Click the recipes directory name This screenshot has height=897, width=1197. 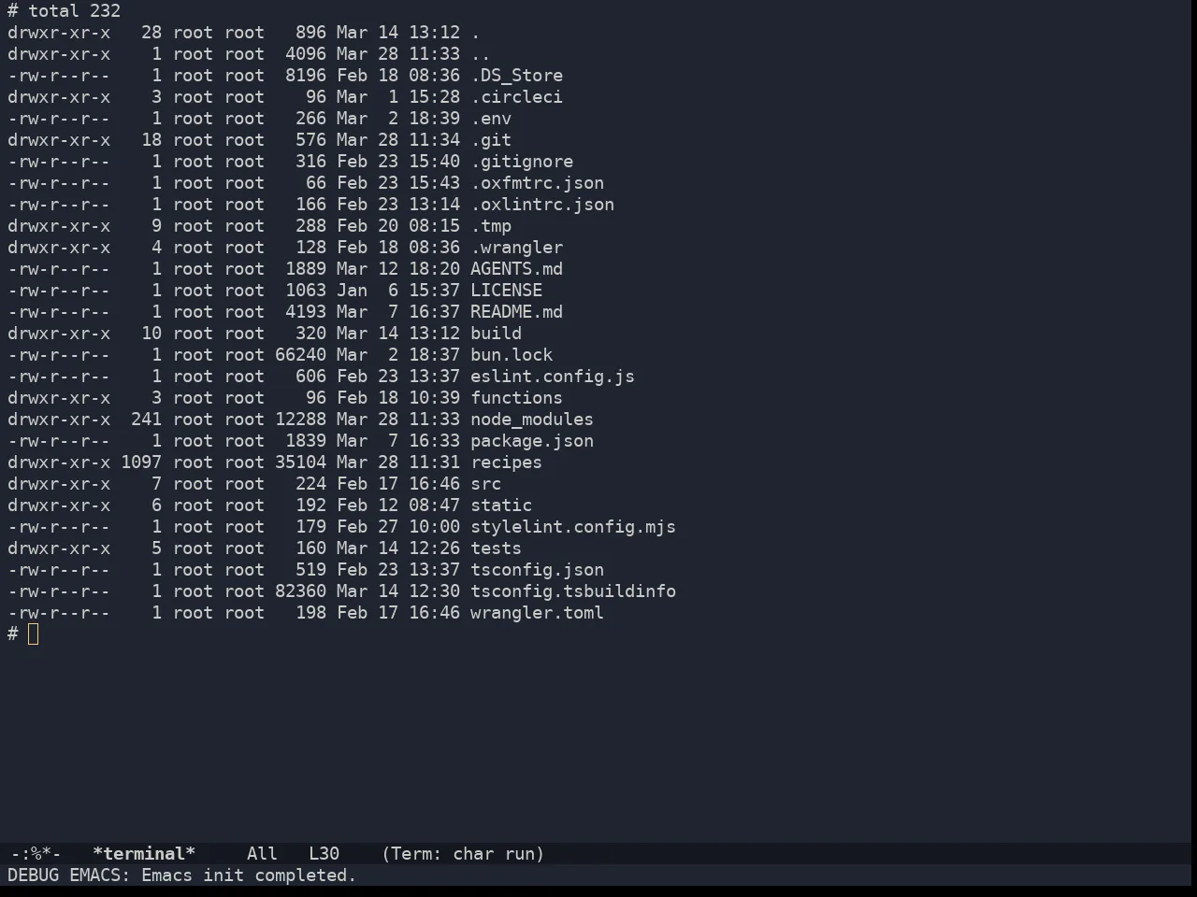[506, 463]
